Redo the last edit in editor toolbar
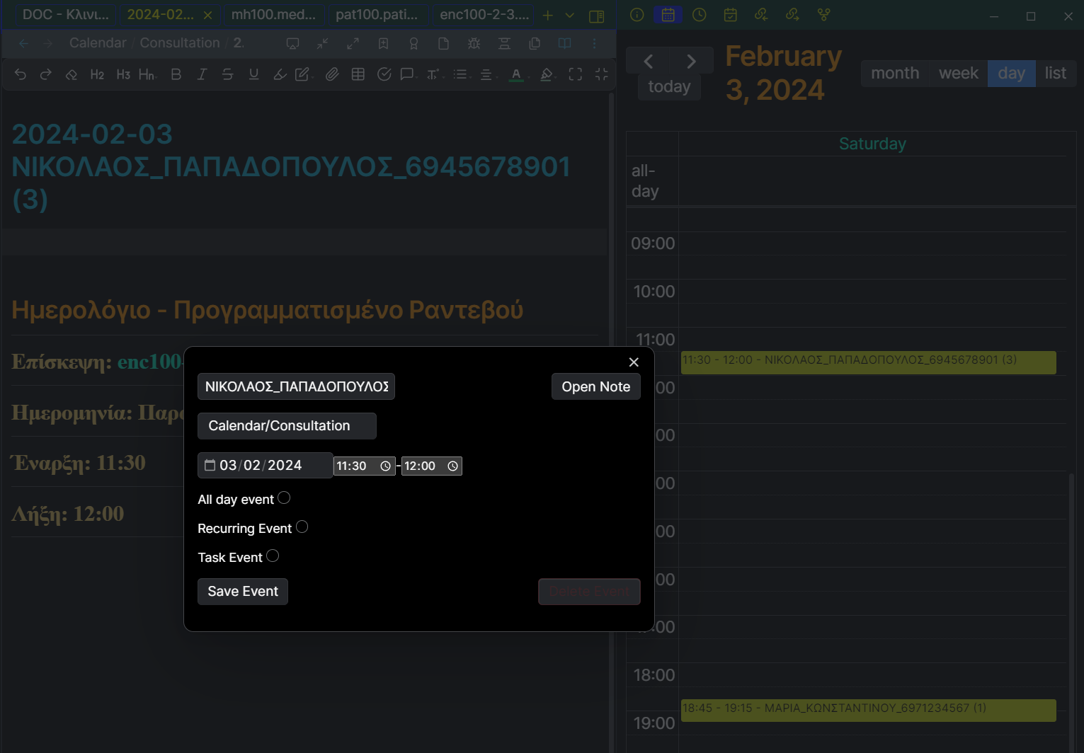The width and height of the screenshot is (1084, 753). point(45,74)
